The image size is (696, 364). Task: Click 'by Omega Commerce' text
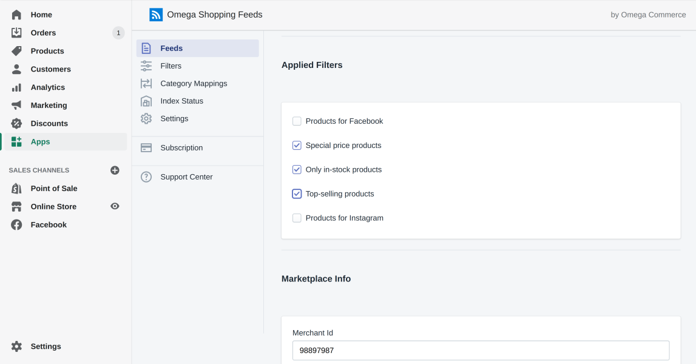pyautogui.click(x=648, y=15)
